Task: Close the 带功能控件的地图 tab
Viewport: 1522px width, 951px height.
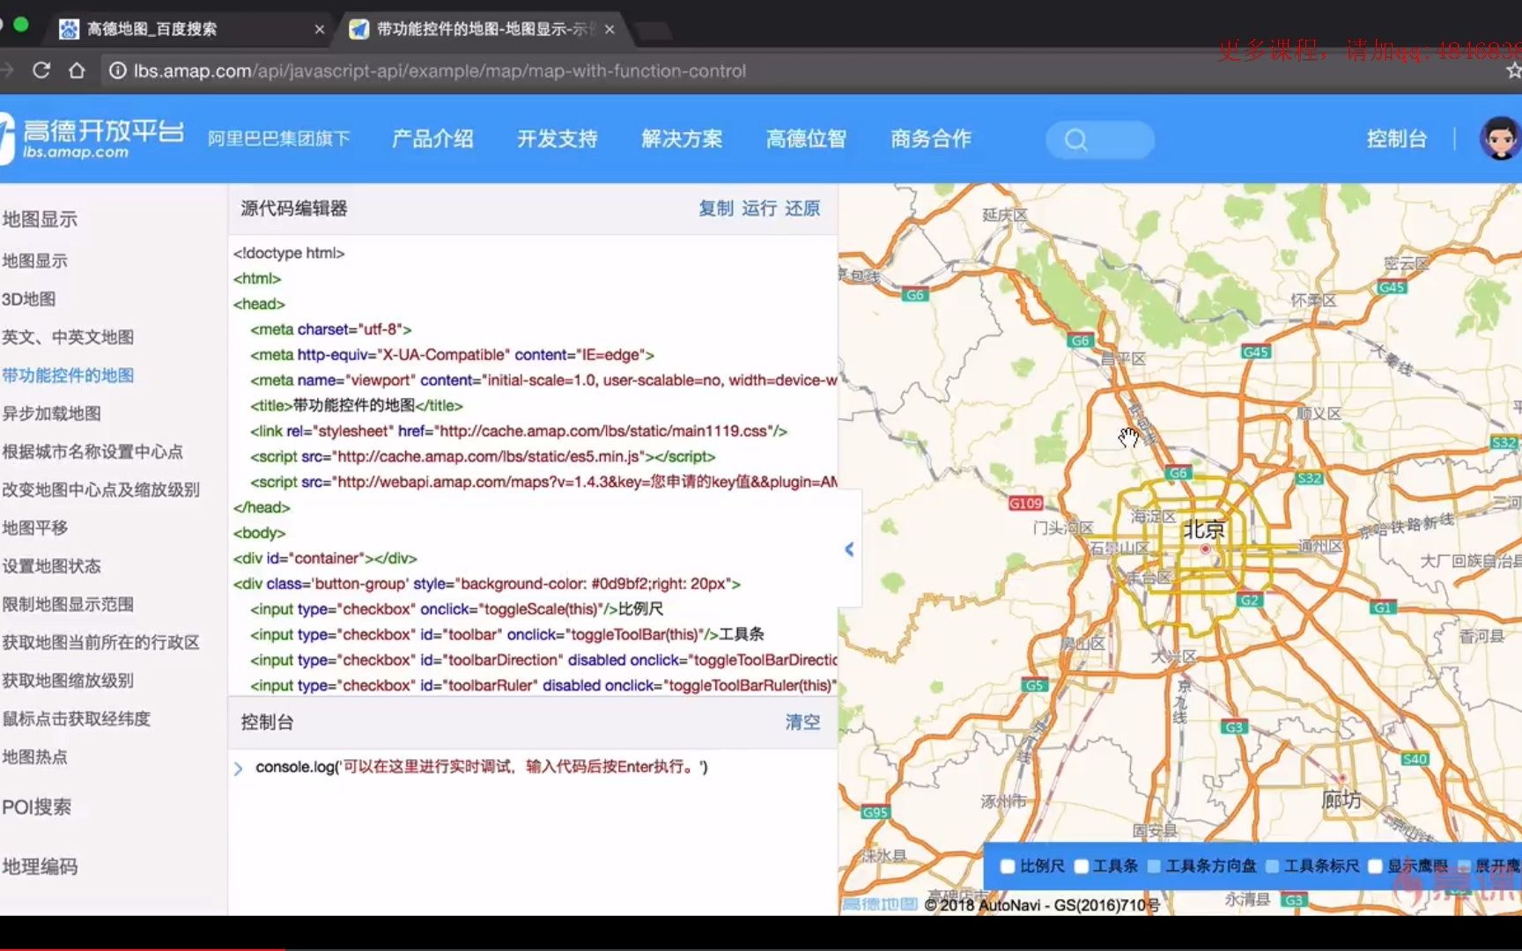Action: pyautogui.click(x=610, y=29)
